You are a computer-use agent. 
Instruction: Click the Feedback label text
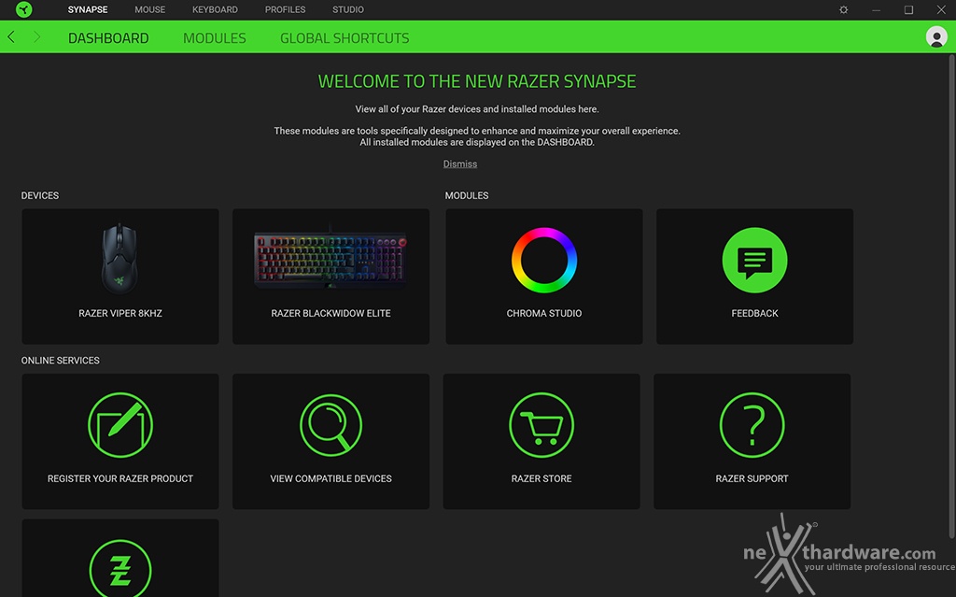point(754,313)
